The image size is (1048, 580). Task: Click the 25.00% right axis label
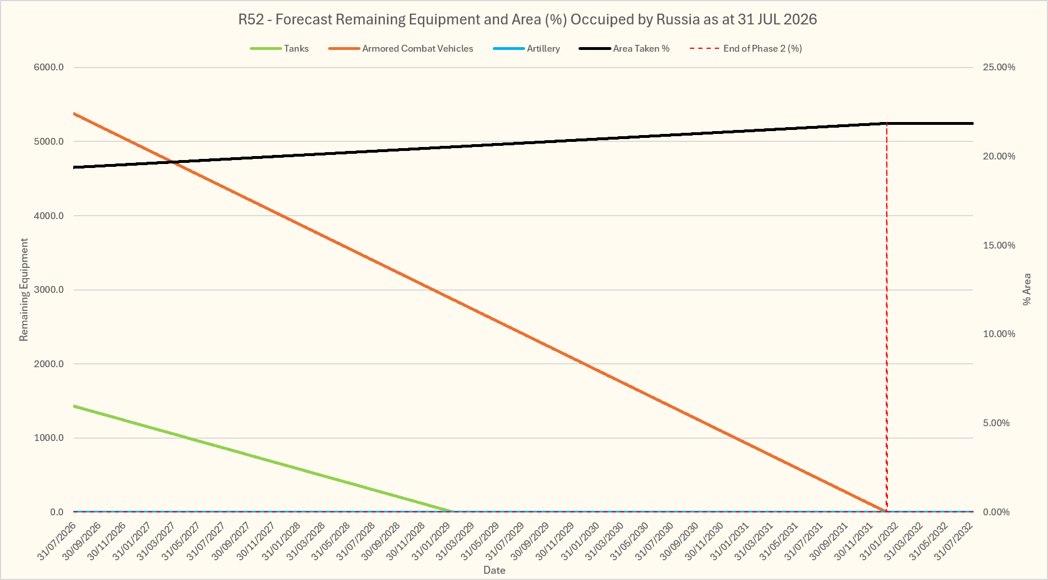pos(999,67)
